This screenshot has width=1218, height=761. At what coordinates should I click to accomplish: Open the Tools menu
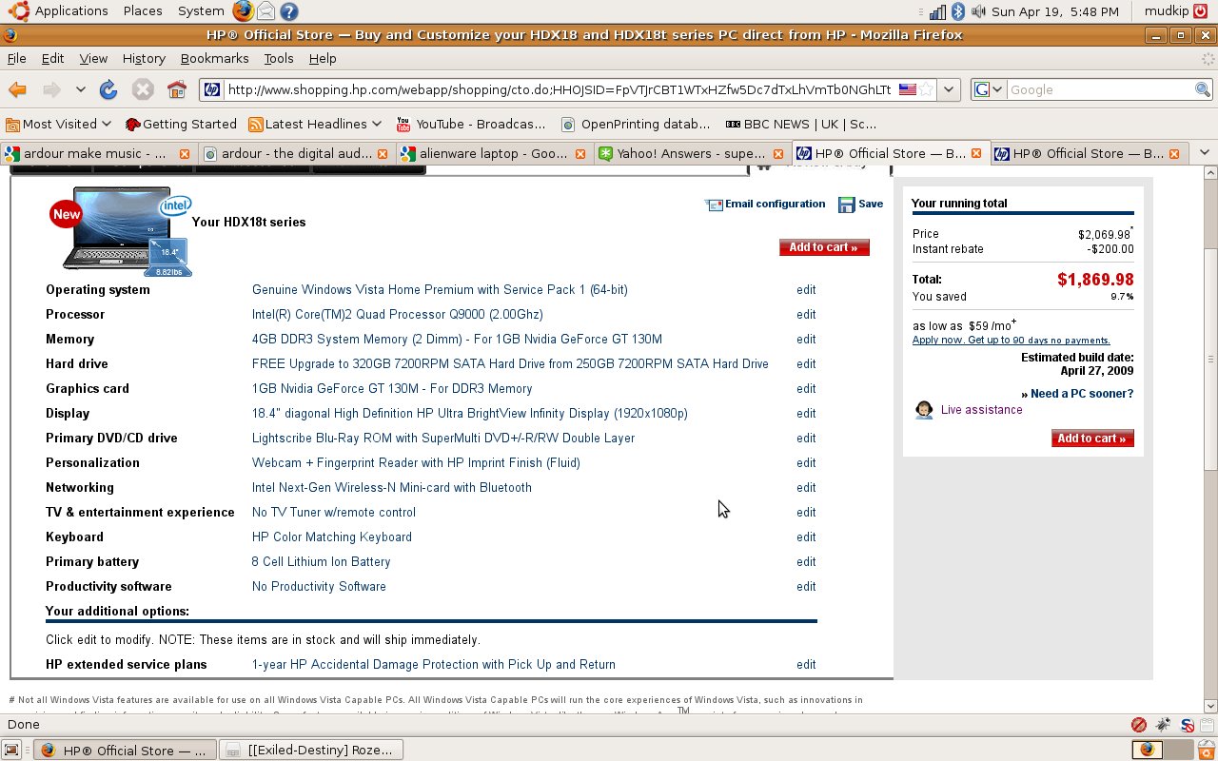(279, 58)
